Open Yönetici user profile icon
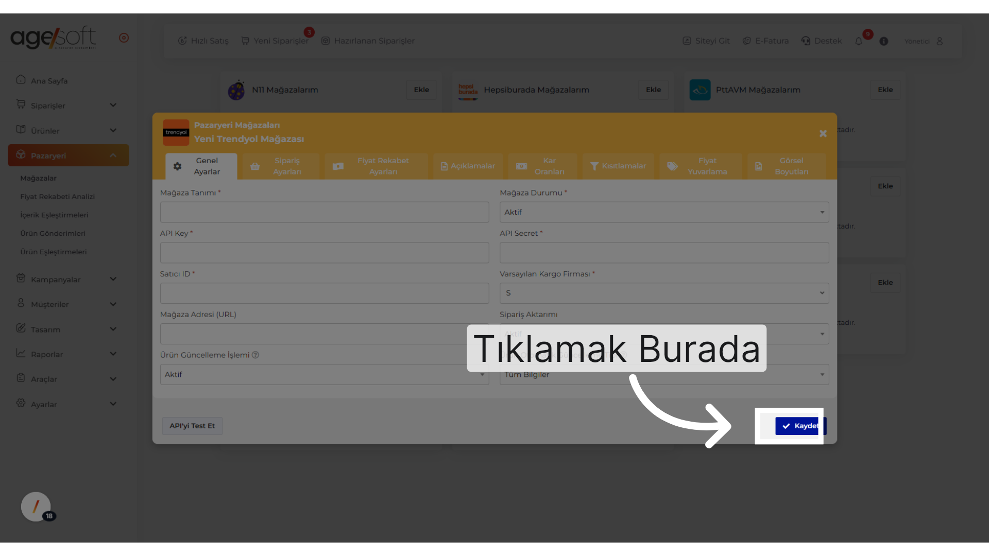 [x=940, y=41]
